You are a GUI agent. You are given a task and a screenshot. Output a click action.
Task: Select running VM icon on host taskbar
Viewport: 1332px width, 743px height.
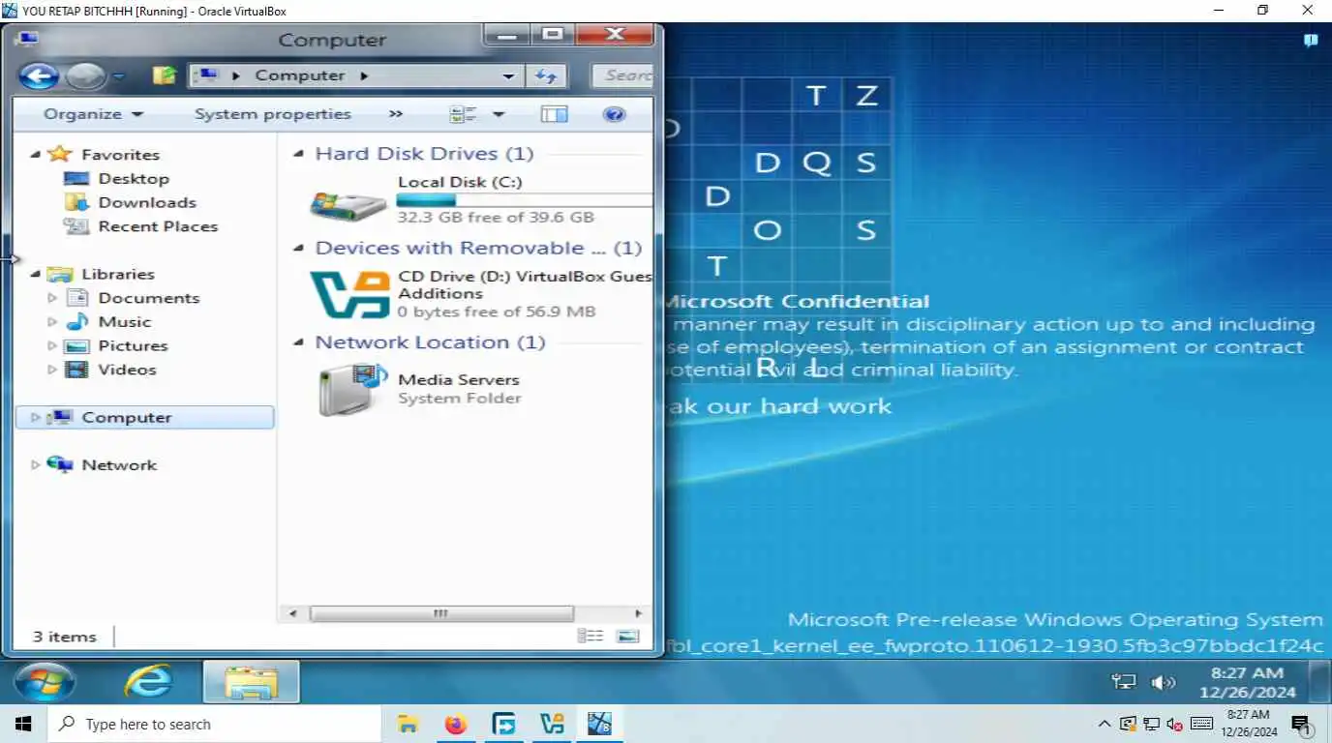pyautogui.click(x=599, y=724)
